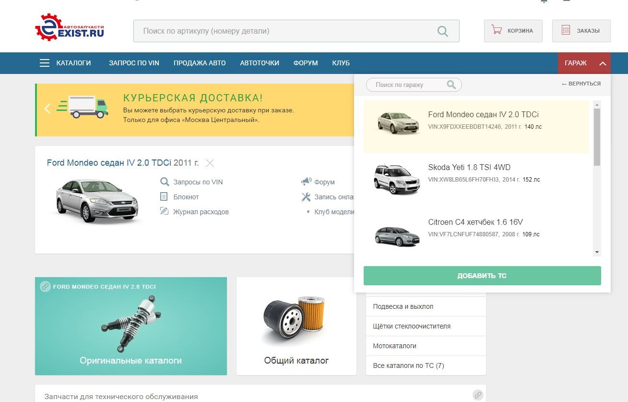Image resolution: width=628 pixels, height=402 pixels.
Task: Click the delivery truck banner icon
Action: (83, 106)
